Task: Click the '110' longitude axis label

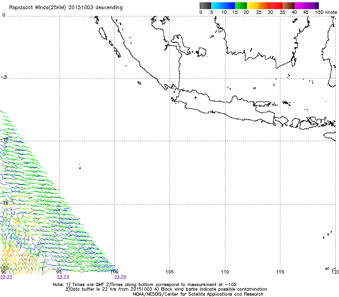Action: pos(225,272)
